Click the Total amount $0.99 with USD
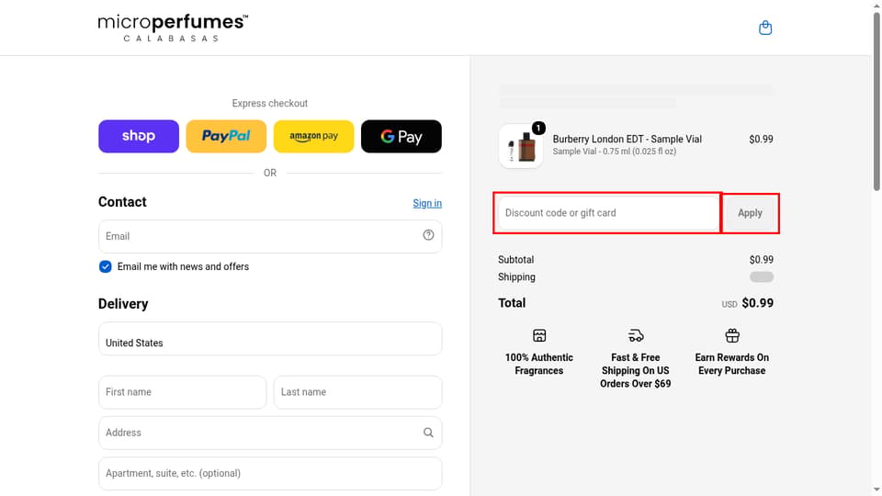Viewport: 882px width, 496px height. (748, 303)
